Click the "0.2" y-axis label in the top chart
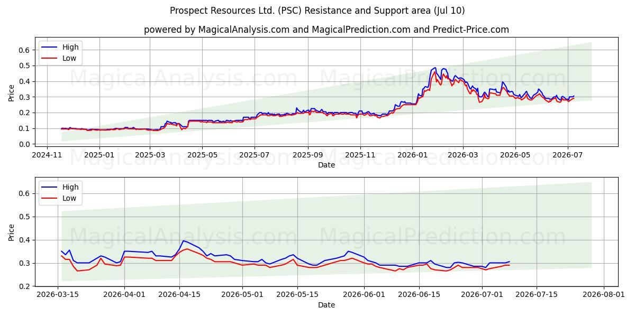The image size is (635, 317). (25, 113)
